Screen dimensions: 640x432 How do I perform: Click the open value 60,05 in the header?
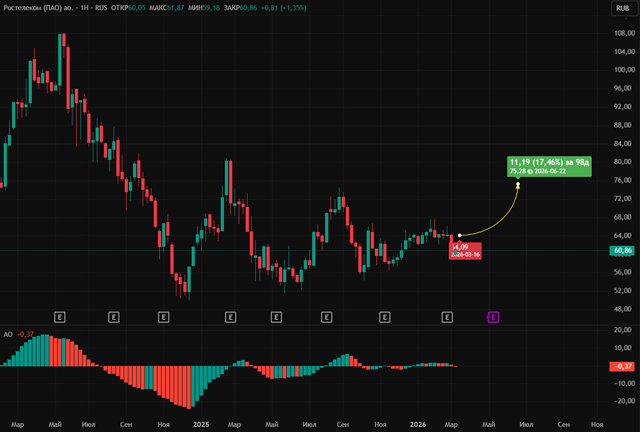(137, 8)
